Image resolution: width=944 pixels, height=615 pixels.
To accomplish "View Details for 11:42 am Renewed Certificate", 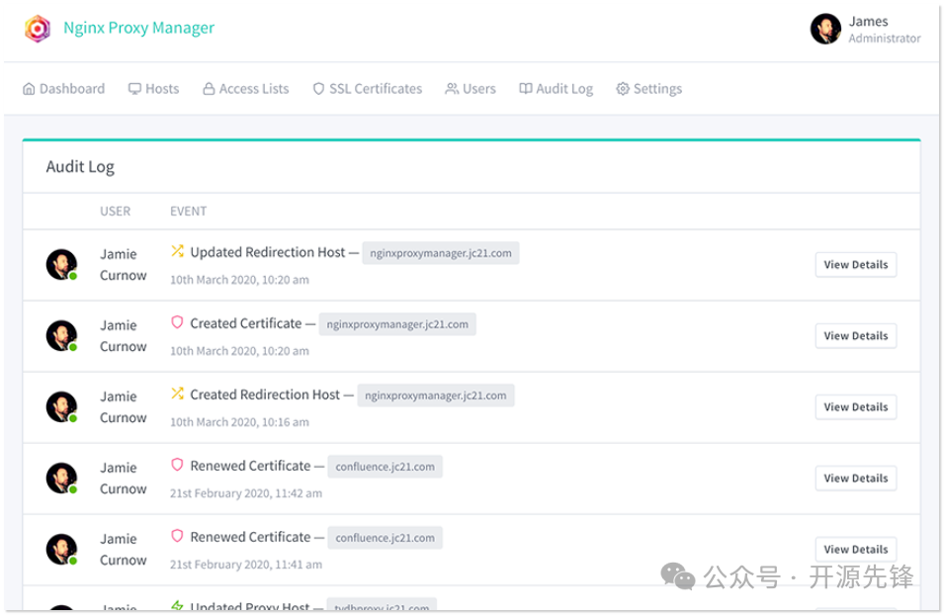I will (855, 478).
